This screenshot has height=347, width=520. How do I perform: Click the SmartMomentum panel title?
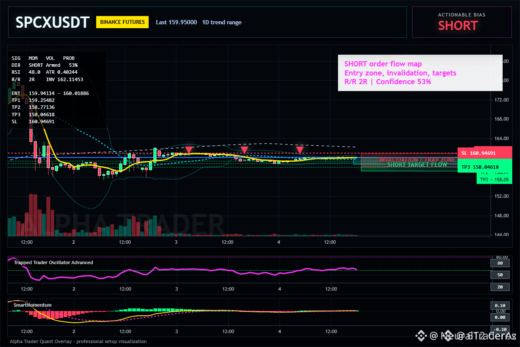click(x=32, y=305)
